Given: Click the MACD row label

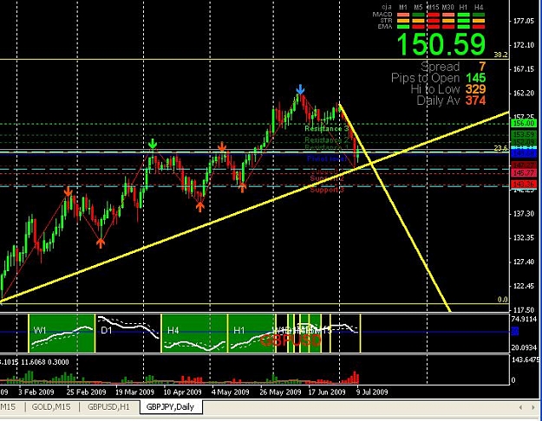Looking at the screenshot, I should click(x=382, y=15).
